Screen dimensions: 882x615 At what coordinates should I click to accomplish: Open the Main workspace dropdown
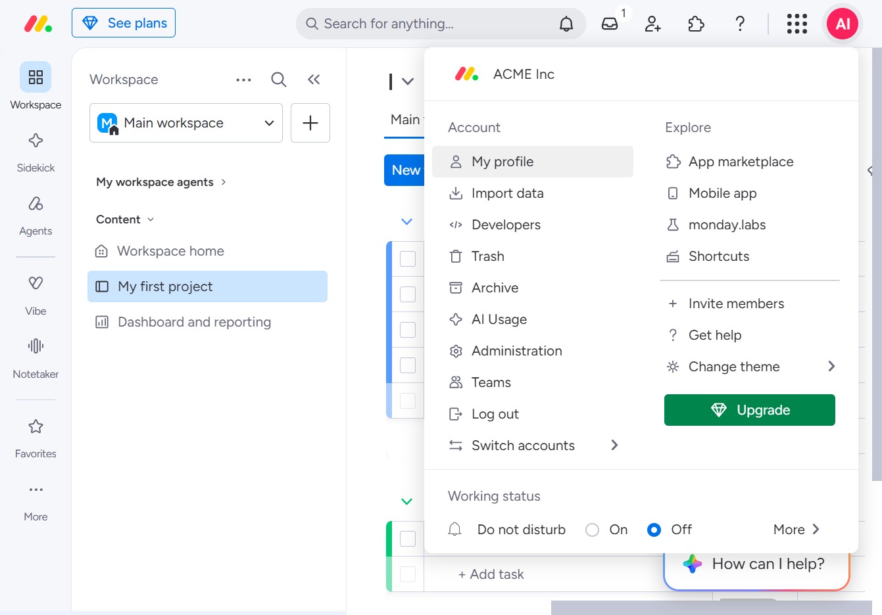pyautogui.click(x=186, y=123)
